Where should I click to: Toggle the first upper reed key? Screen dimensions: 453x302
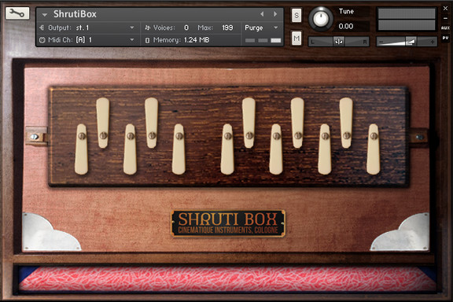[x=102, y=123]
